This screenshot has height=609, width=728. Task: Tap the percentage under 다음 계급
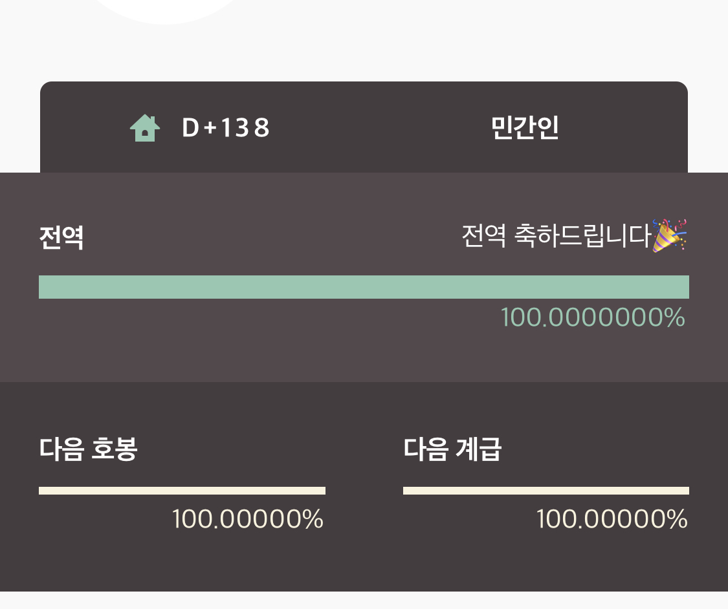pyautogui.click(x=612, y=519)
